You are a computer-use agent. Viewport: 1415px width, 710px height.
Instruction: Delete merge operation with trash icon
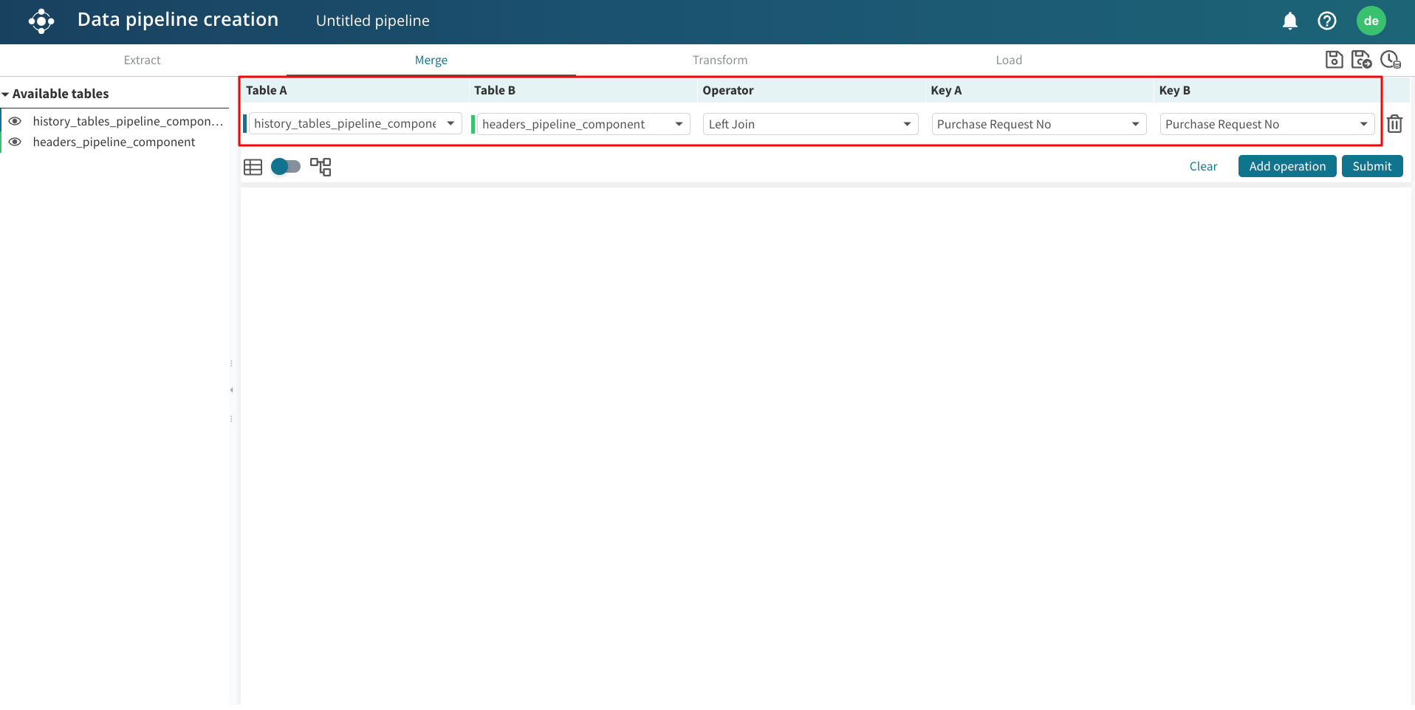click(x=1394, y=124)
